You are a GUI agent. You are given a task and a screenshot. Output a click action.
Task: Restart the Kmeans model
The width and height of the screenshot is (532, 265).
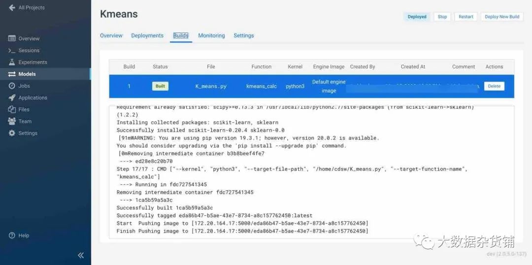click(466, 17)
